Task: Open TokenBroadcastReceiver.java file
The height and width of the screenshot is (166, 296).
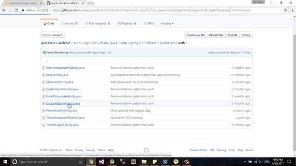Action: pyautogui.click(x=65, y=118)
